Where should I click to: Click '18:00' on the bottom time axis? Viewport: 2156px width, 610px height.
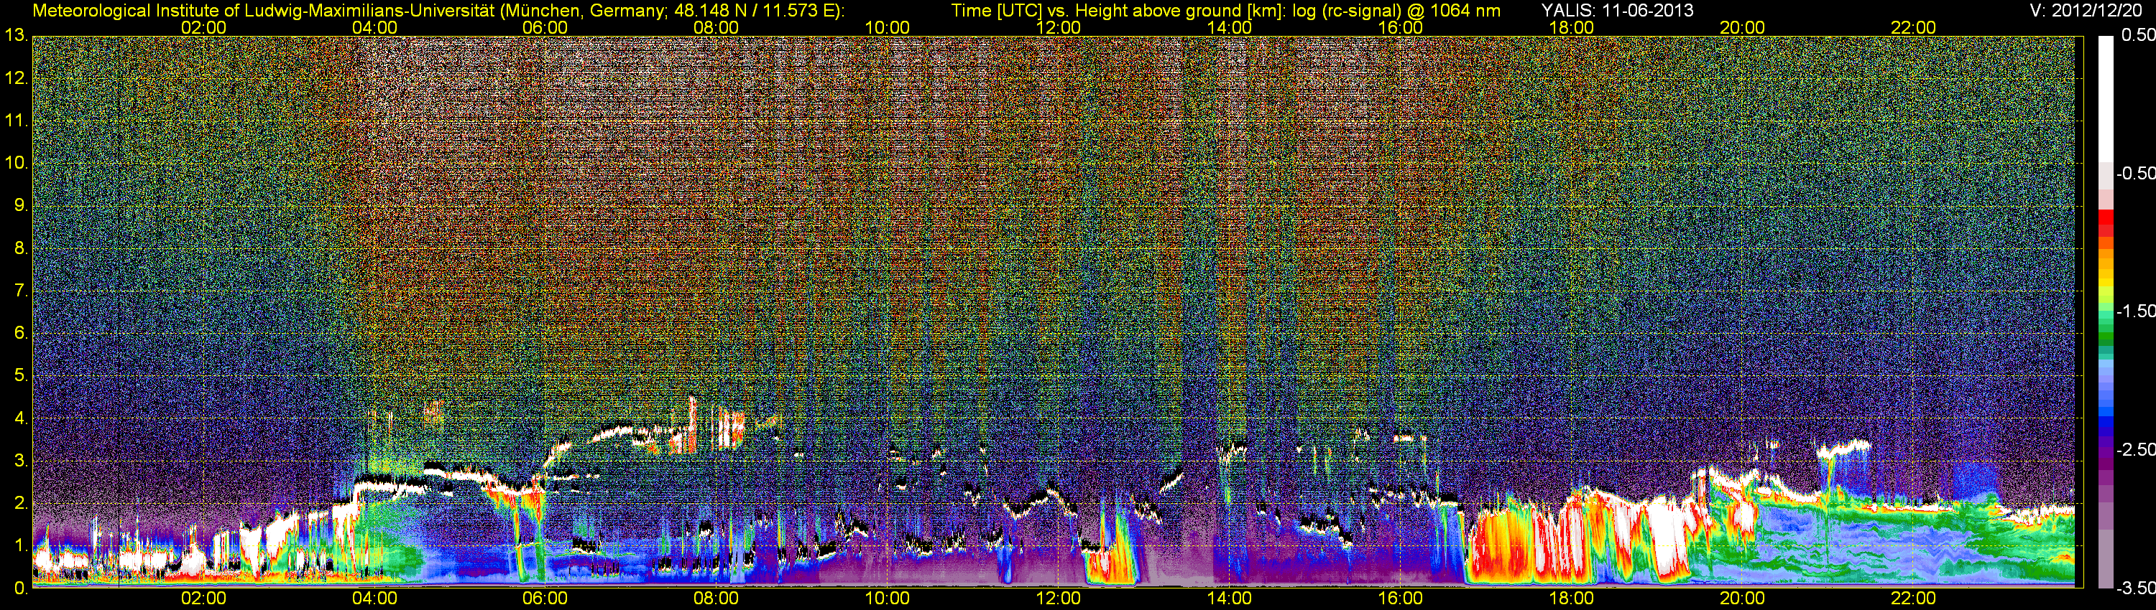click(x=1571, y=599)
